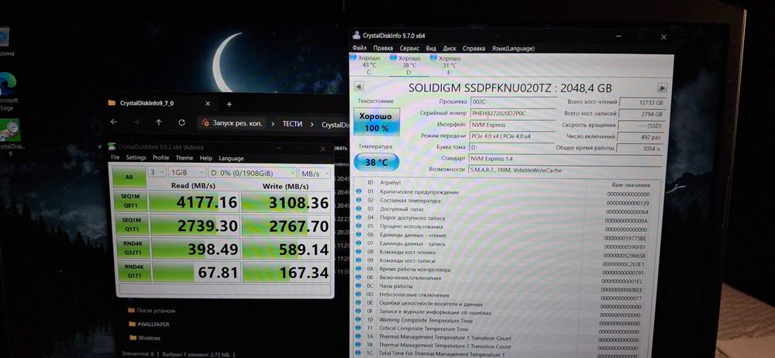Click the up arrow in File Explorer
This screenshot has height=358, width=775.
(x=159, y=122)
